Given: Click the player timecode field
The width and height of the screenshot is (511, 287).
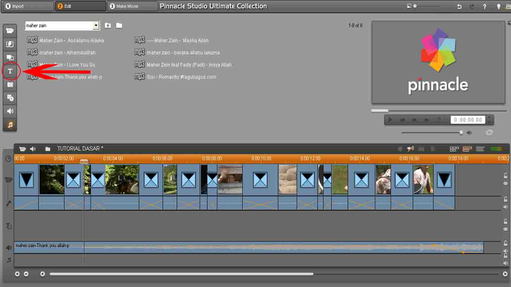Looking at the screenshot, I should [x=468, y=120].
